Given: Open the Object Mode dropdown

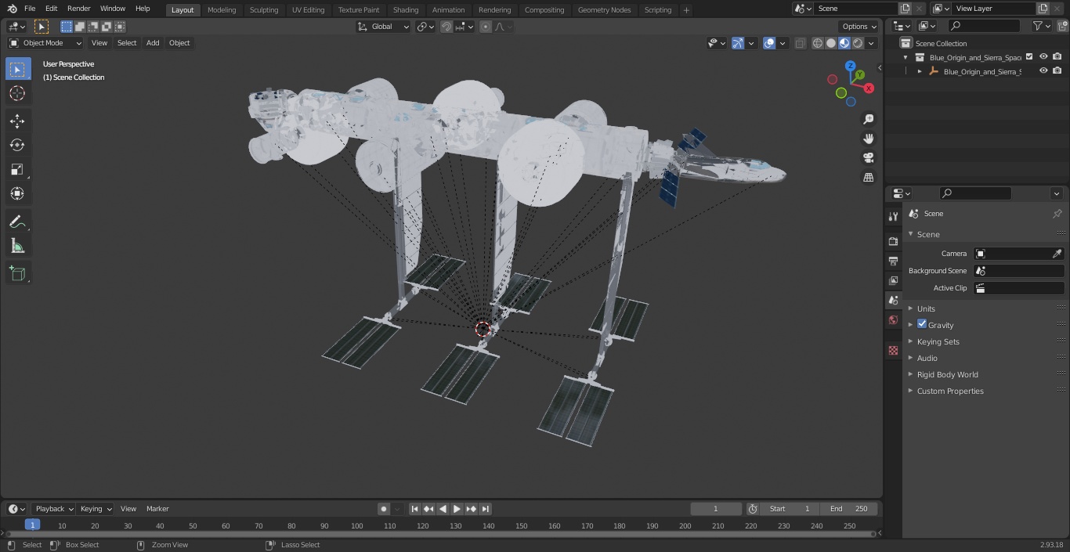Looking at the screenshot, I should (x=45, y=43).
